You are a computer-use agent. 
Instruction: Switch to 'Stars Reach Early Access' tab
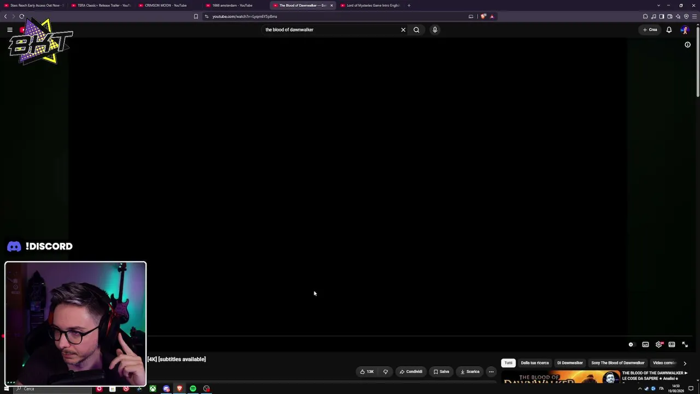pyautogui.click(x=34, y=5)
